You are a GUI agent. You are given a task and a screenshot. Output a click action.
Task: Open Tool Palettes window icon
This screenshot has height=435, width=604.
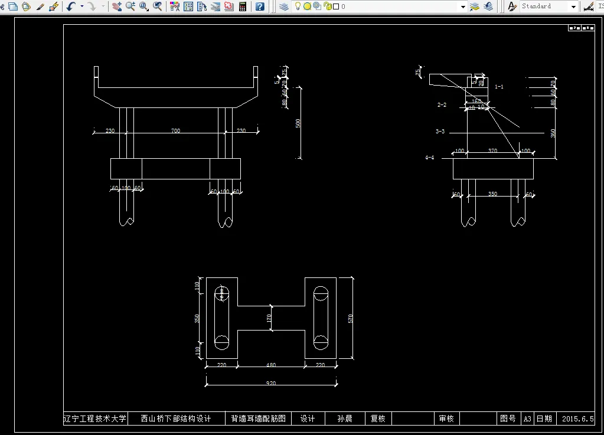point(202,6)
